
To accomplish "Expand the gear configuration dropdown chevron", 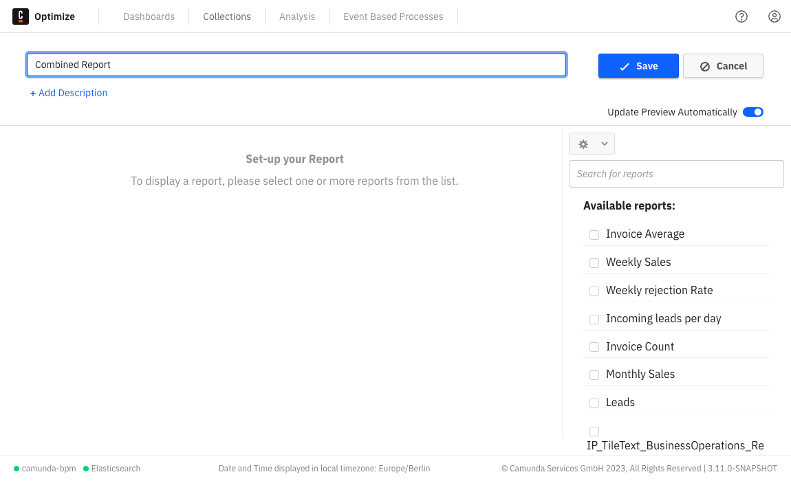I will [x=605, y=144].
